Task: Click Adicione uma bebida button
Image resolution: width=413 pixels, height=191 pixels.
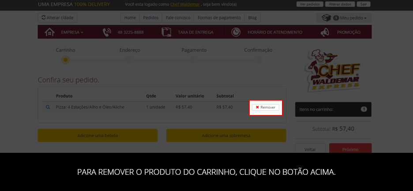Action: pyautogui.click(x=98, y=135)
